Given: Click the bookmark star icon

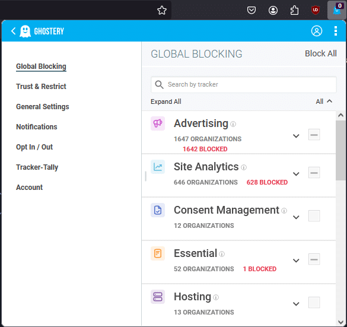Looking at the screenshot, I should (162, 11).
